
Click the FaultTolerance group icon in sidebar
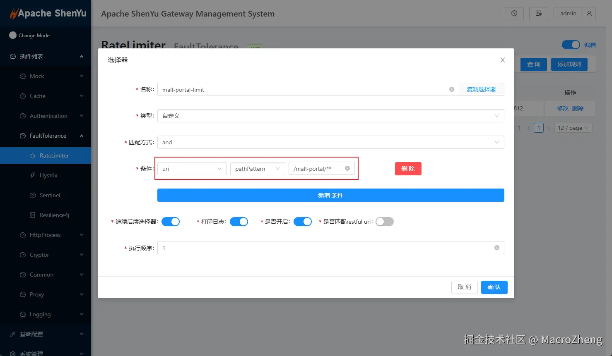[x=23, y=136]
